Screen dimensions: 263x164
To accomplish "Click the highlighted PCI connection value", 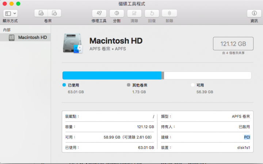I will pyautogui.click(x=247, y=137).
